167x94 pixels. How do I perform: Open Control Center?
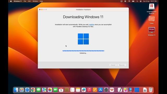pyautogui.click(x=141, y=1)
